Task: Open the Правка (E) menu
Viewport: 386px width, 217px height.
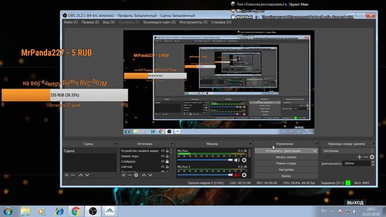Action: [90, 22]
